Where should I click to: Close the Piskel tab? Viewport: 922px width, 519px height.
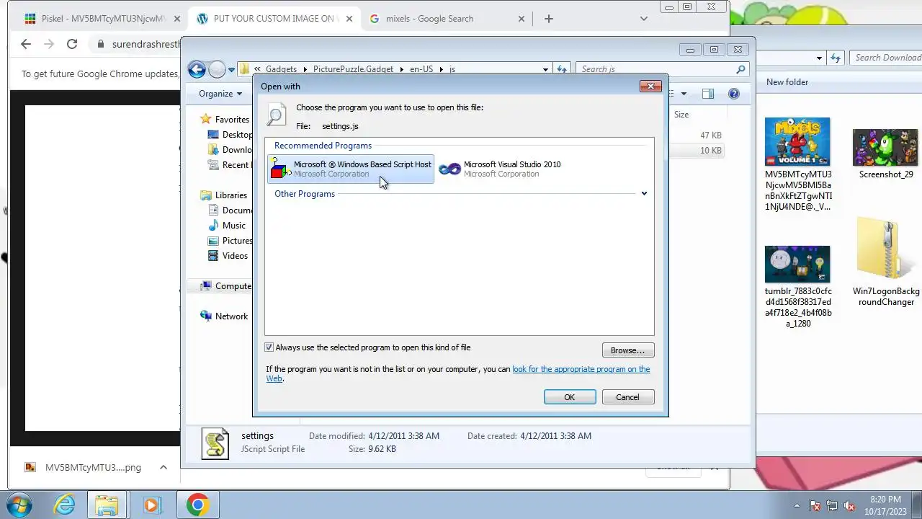point(176,19)
